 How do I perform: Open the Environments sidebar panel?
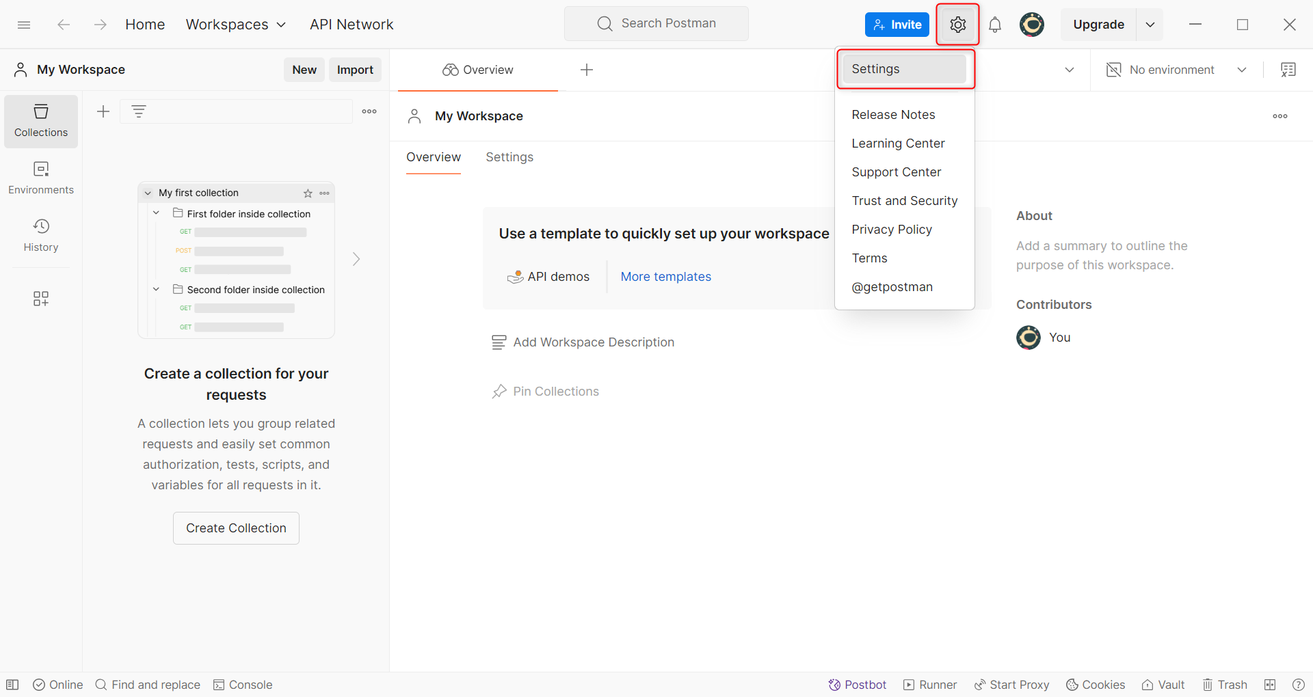41,178
